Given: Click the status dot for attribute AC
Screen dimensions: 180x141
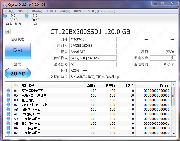Looking at the screenshot, I should 8,114.
